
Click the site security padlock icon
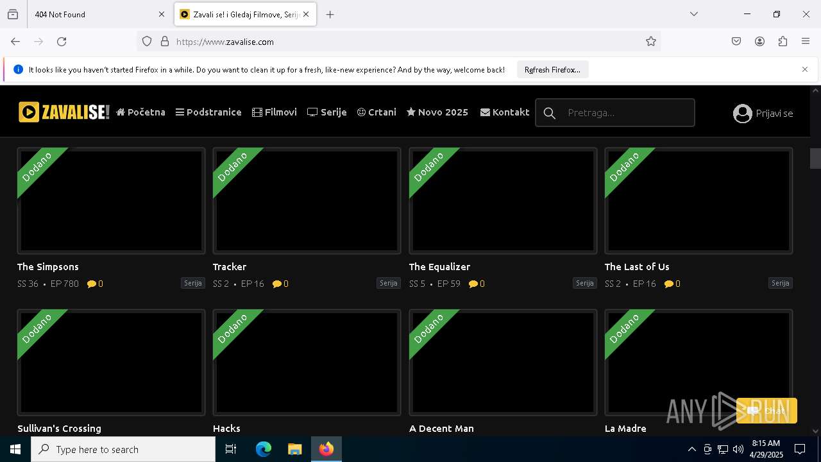[165, 42]
